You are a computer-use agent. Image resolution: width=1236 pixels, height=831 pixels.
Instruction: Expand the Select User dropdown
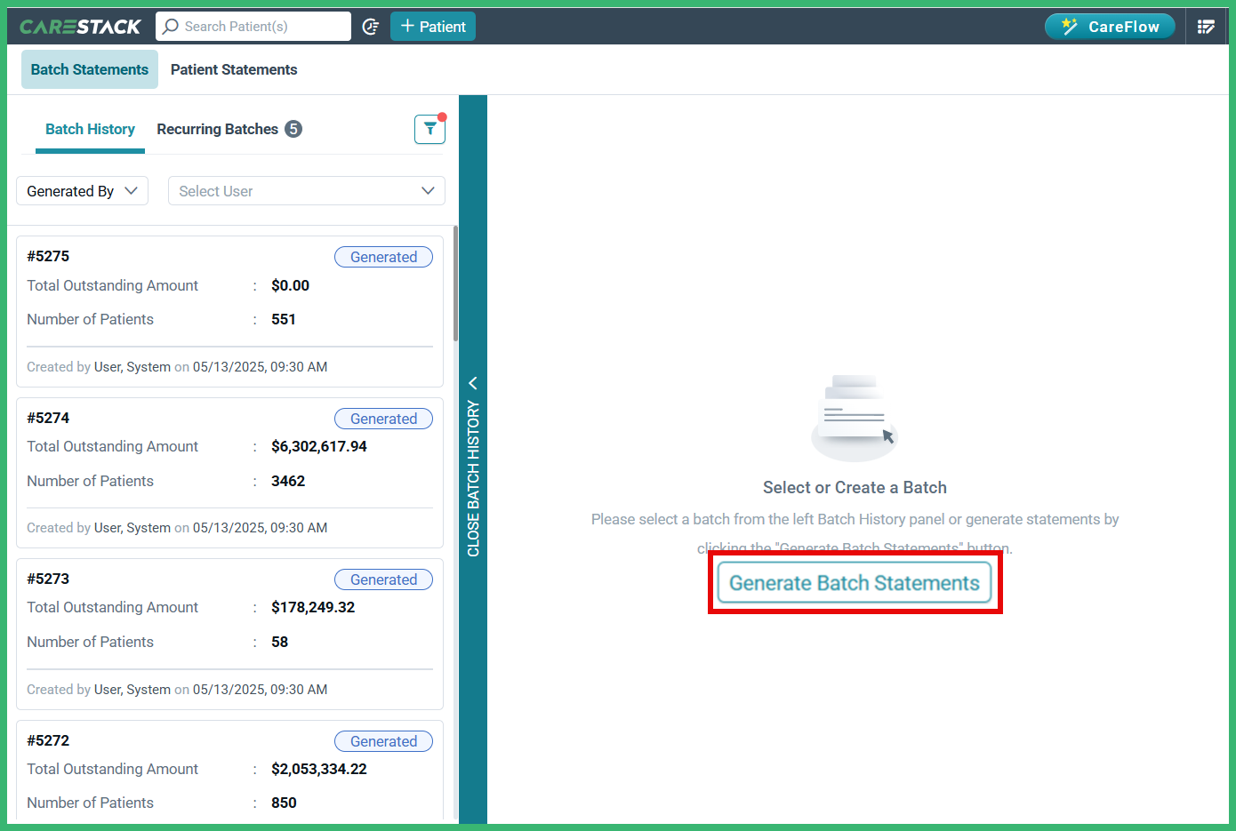tap(306, 190)
